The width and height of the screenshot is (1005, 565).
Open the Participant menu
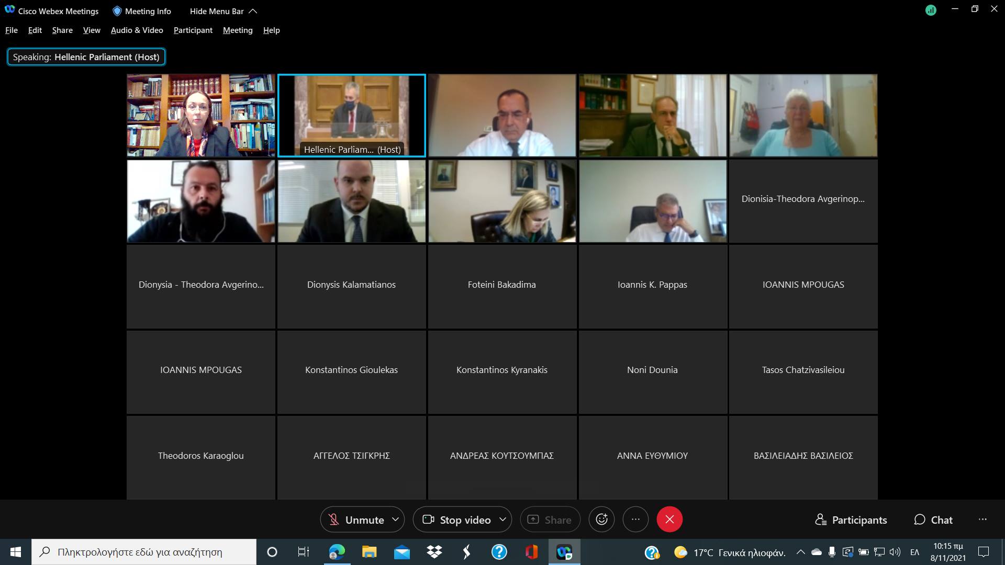point(193,30)
